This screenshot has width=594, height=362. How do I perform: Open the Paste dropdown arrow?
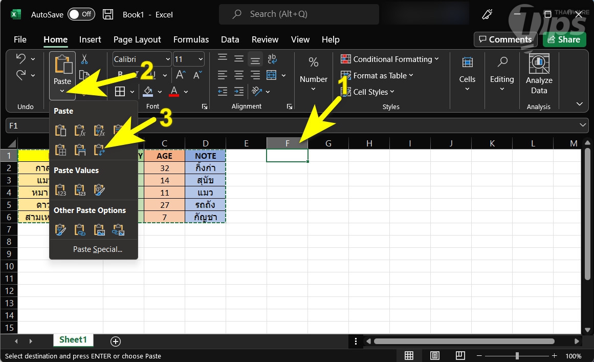point(62,91)
